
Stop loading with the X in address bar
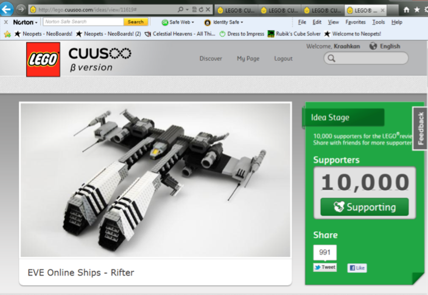pyautogui.click(x=208, y=10)
